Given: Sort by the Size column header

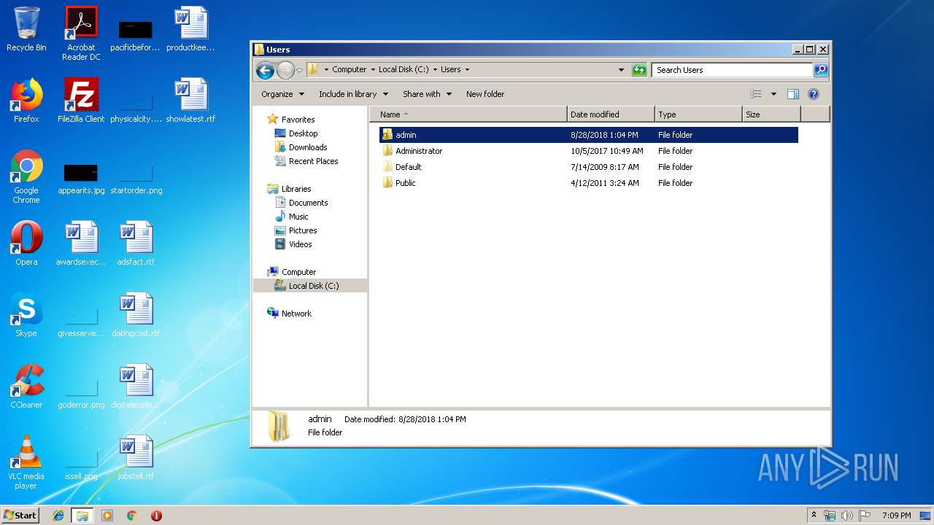Looking at the screenshot, I should tap(771, 114).
